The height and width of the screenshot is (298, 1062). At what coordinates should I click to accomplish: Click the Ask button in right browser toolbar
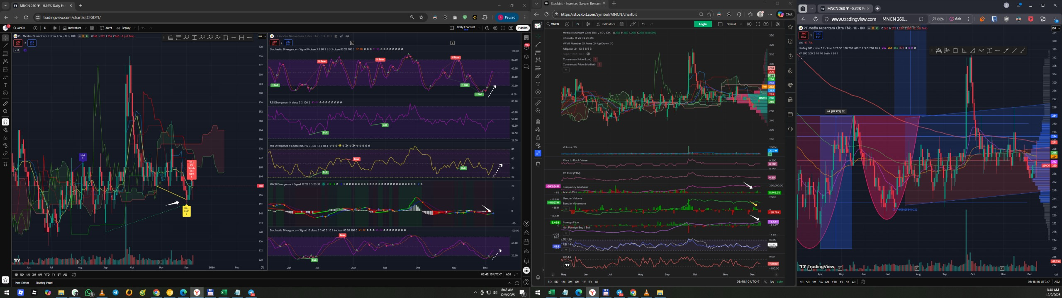click(x=955, y=19)
